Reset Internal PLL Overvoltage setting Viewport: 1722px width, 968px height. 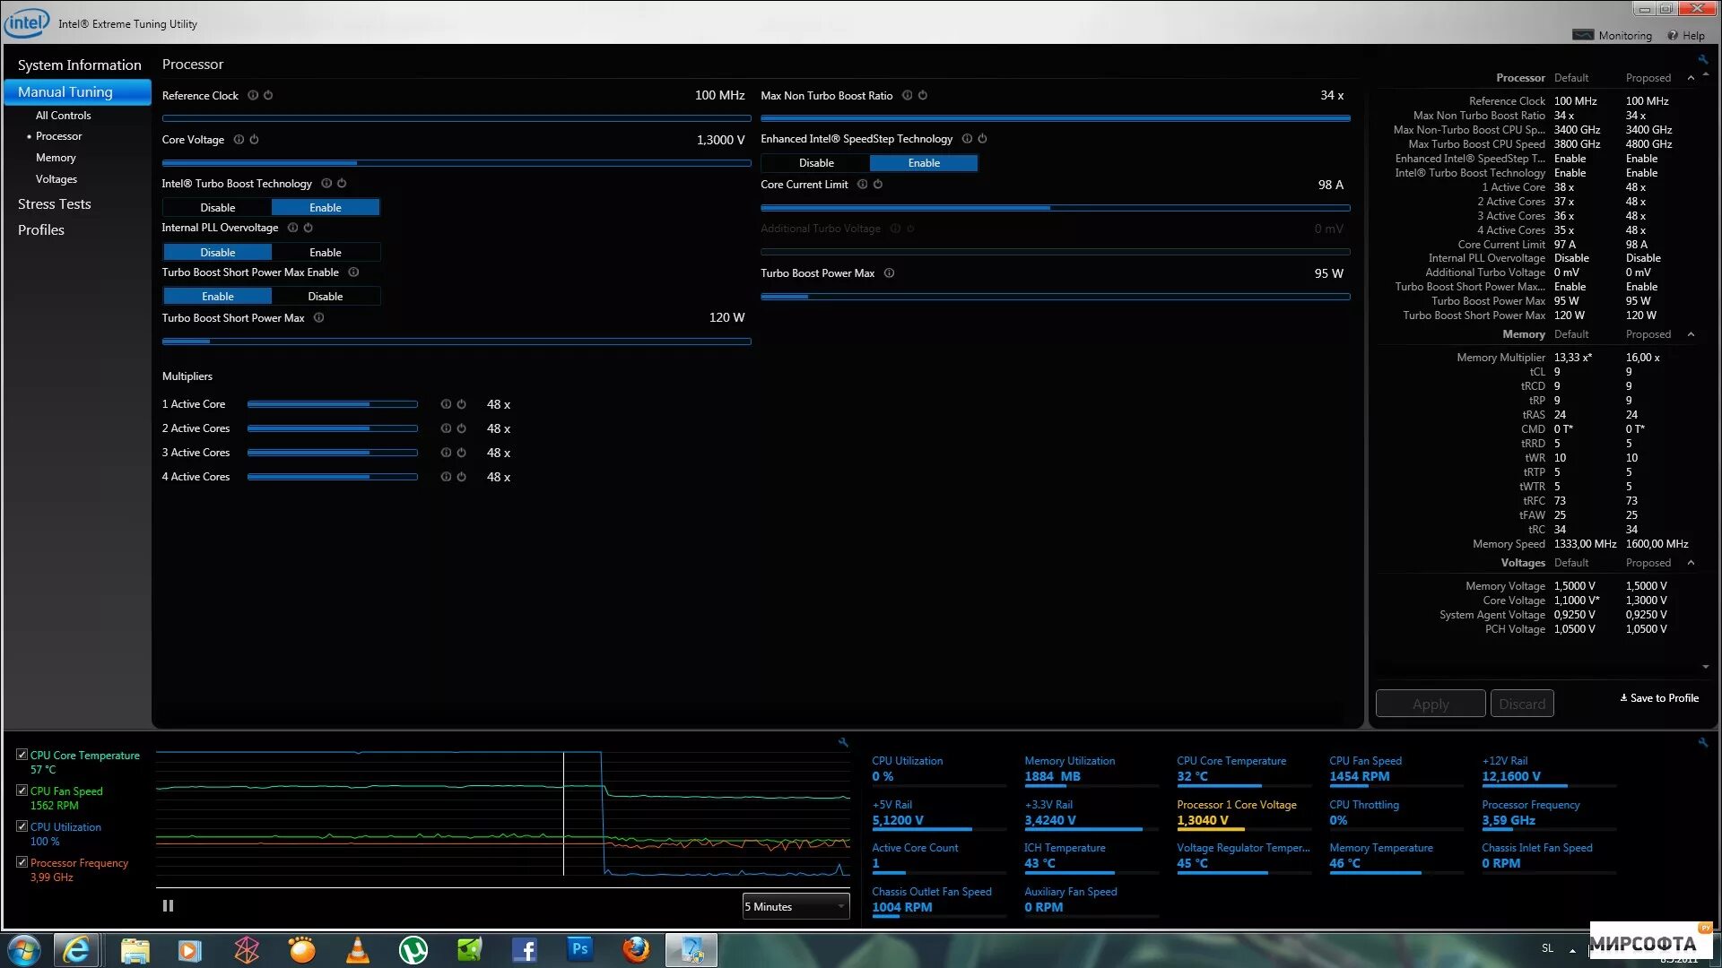click(x=308, y=228)
